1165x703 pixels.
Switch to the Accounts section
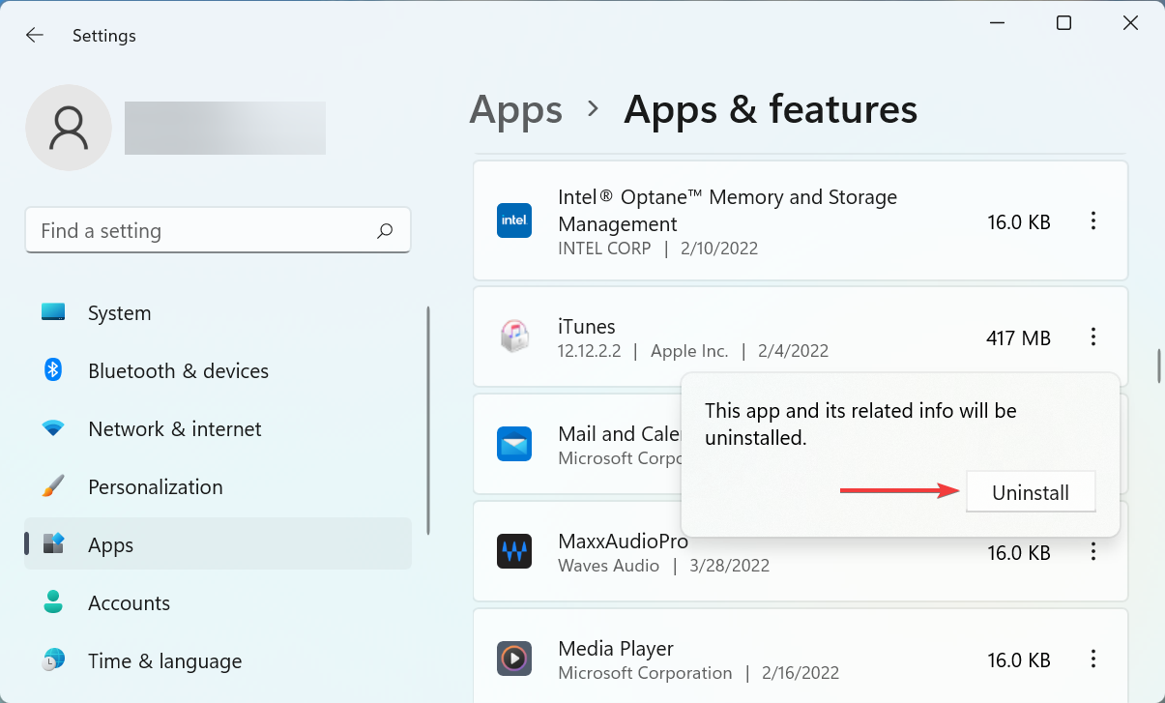click(x=129, y=602)
